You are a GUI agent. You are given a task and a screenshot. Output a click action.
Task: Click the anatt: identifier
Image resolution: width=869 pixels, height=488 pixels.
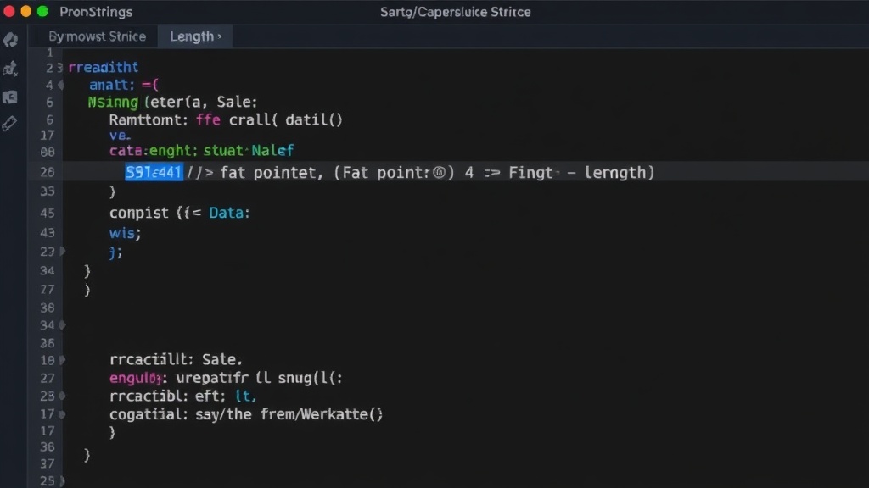[112, 86]
